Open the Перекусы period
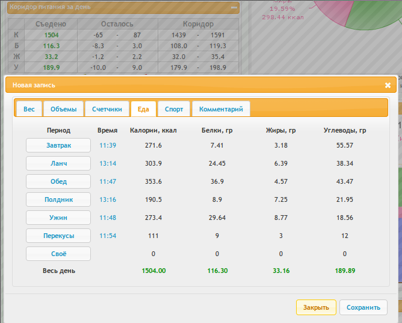This screenshot has width=402, height=323. point(58,236)
